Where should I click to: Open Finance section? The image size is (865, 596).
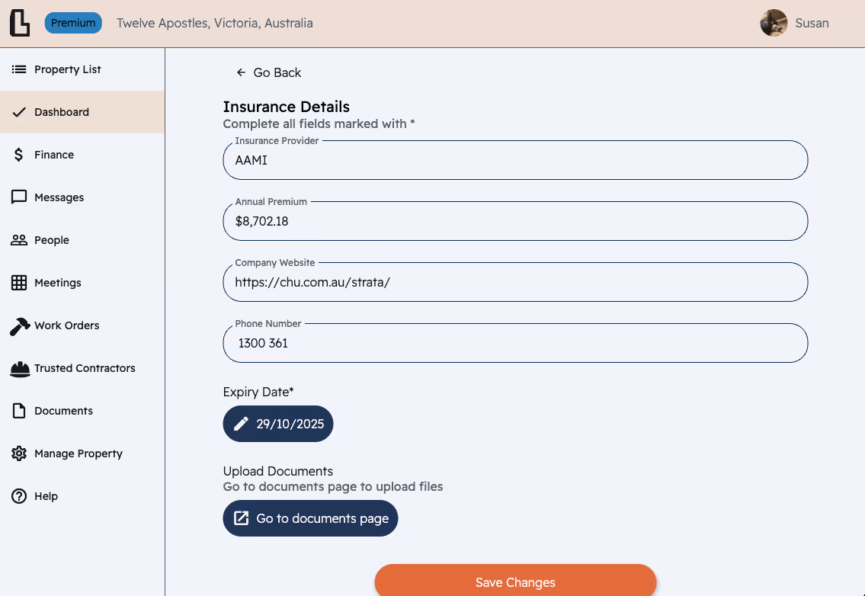click(x=82, y=155)
